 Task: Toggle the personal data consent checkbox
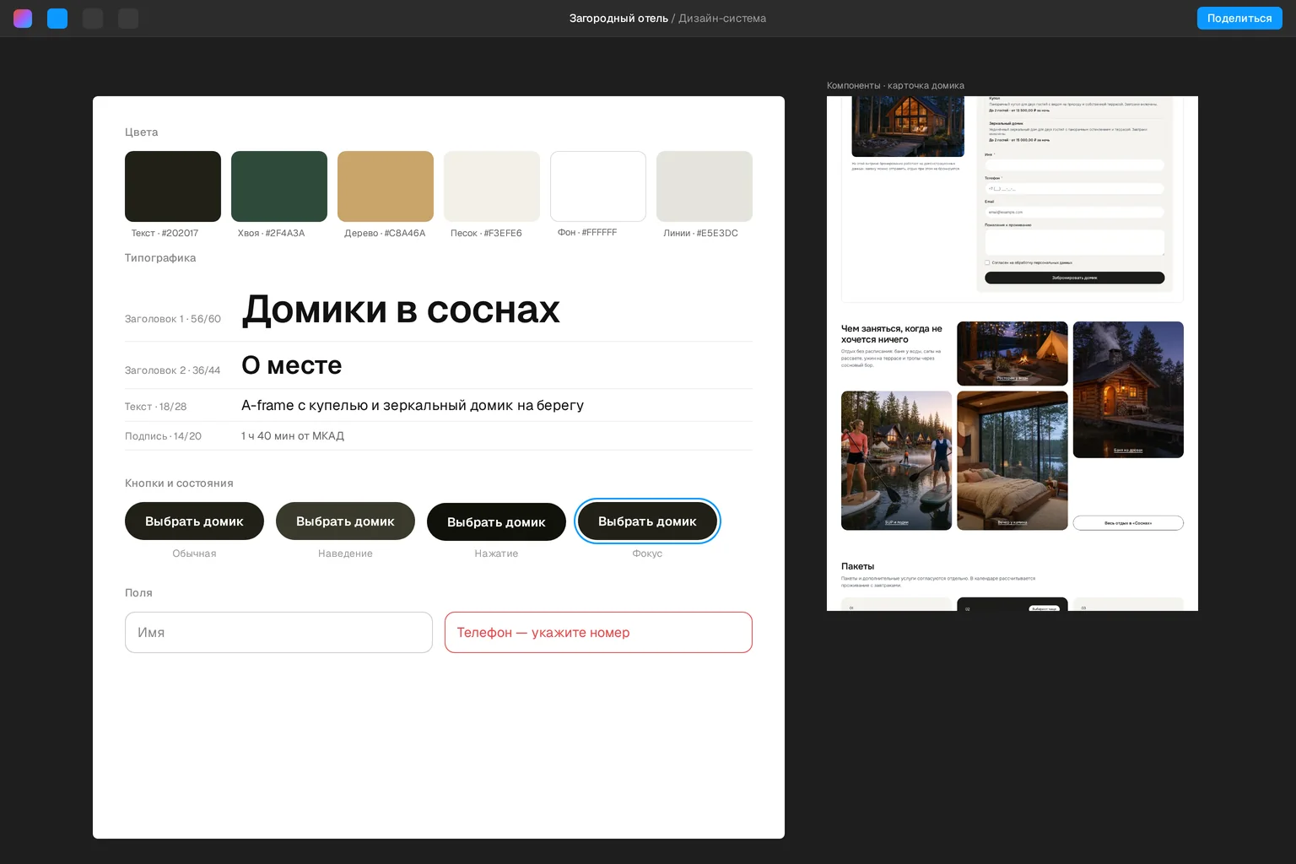(987, 262)
